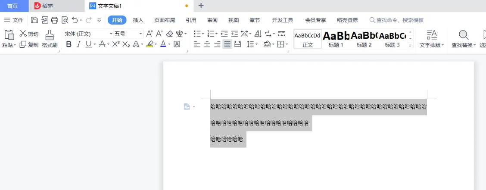486x190 pixels.
Task: Toggle superscript X²
Action: 115,44
